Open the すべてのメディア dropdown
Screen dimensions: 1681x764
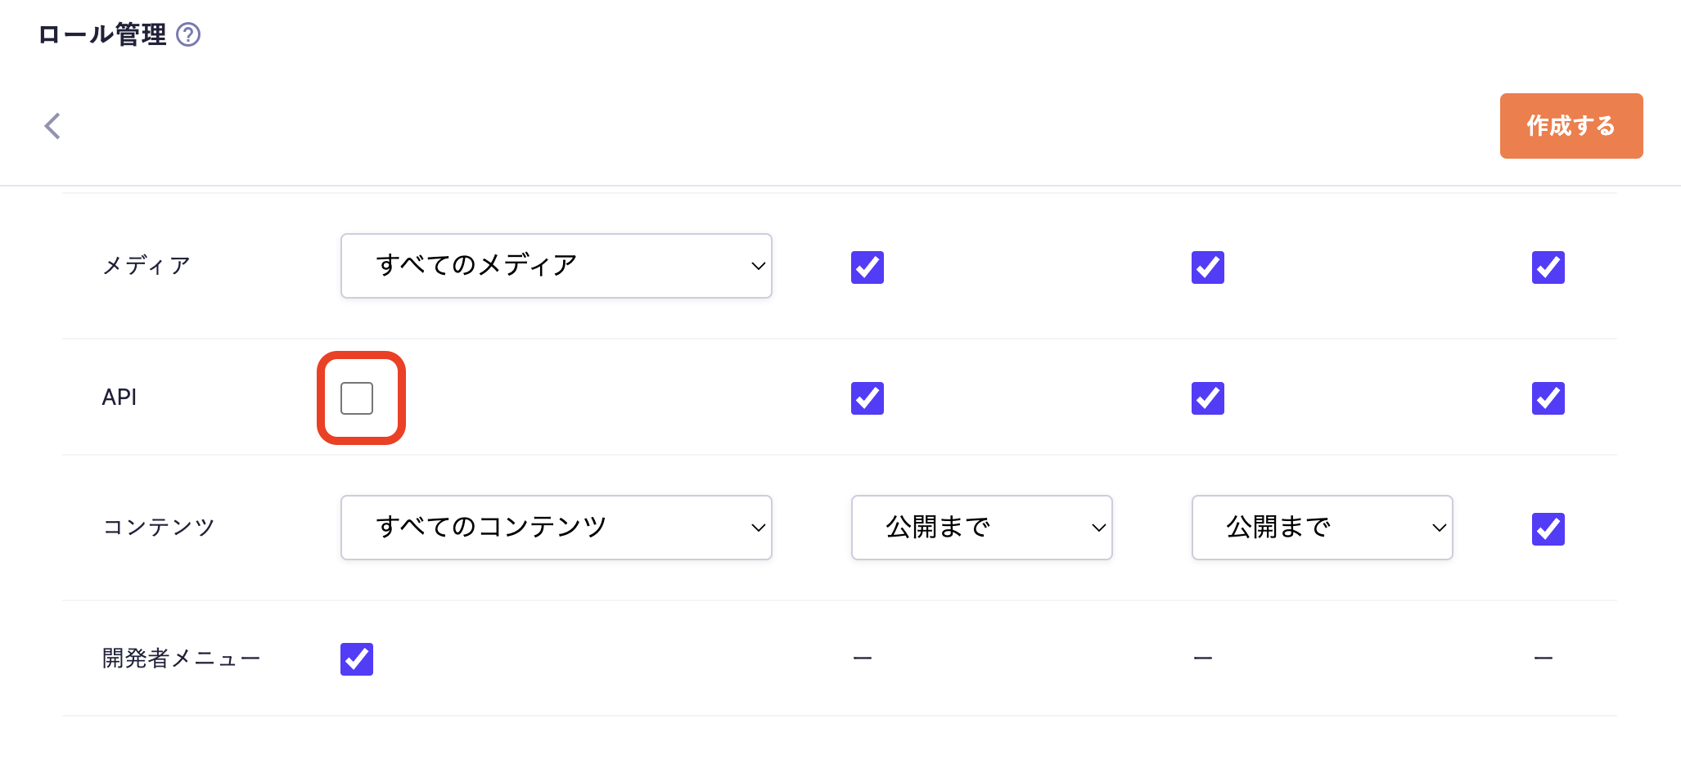[556, 266]
